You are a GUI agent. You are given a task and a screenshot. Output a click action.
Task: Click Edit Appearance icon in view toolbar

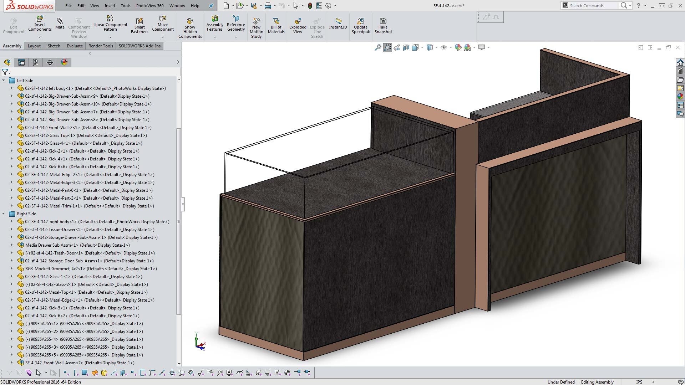tap(458, 47)
